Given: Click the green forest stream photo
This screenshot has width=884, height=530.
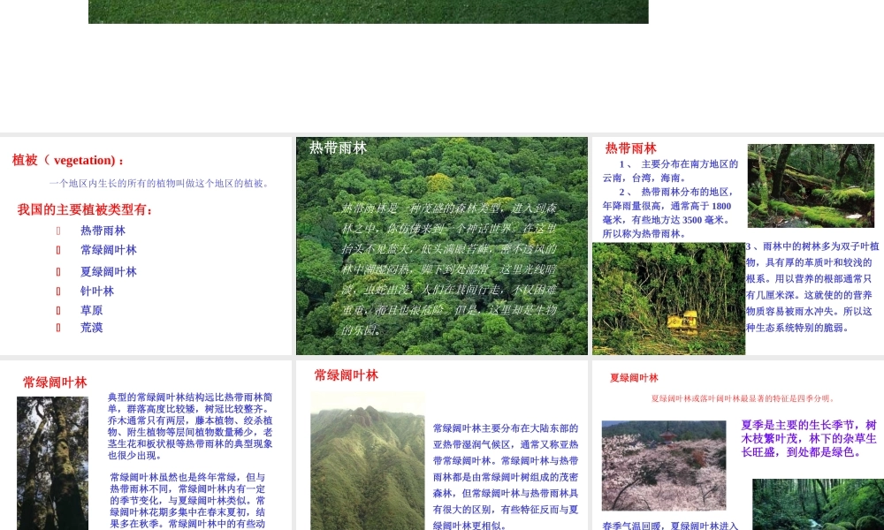Looking at the screenshot, I should click(818, 504).
